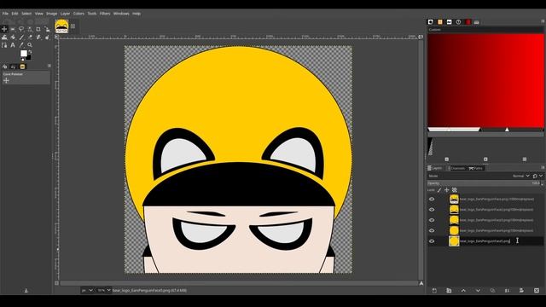Open the File menu
This screenshot has height=307, width=546.
5,14
